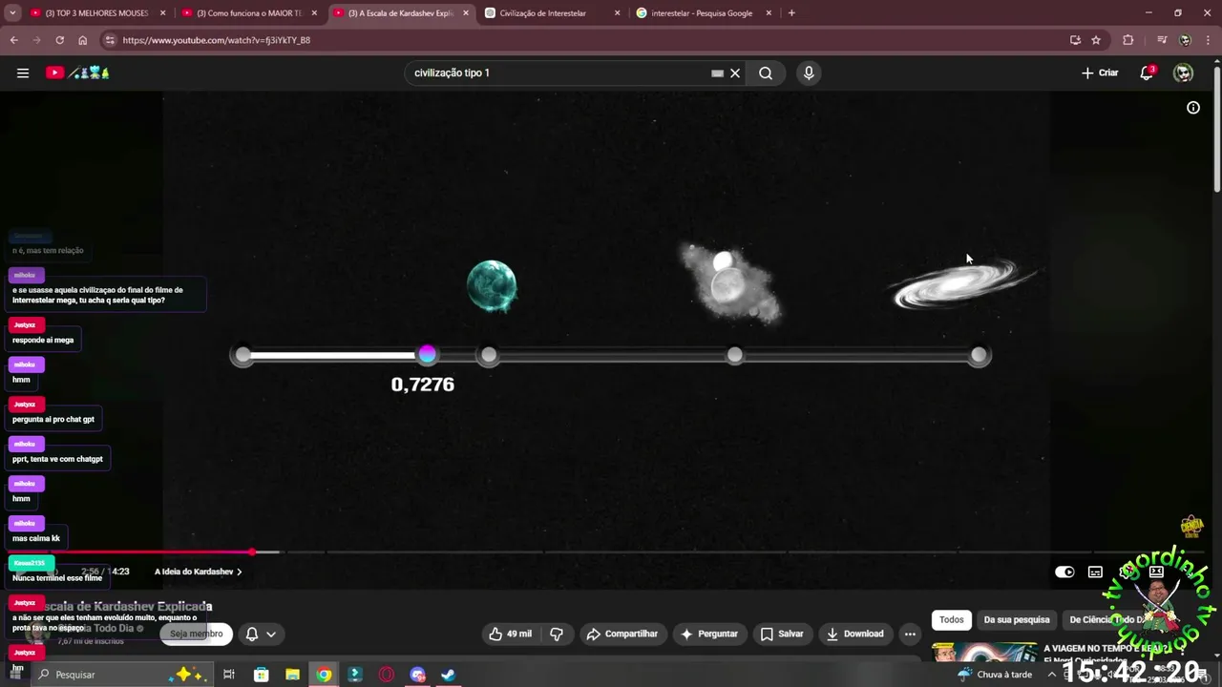Submit search with magnifier button

[x=766, y=73]
